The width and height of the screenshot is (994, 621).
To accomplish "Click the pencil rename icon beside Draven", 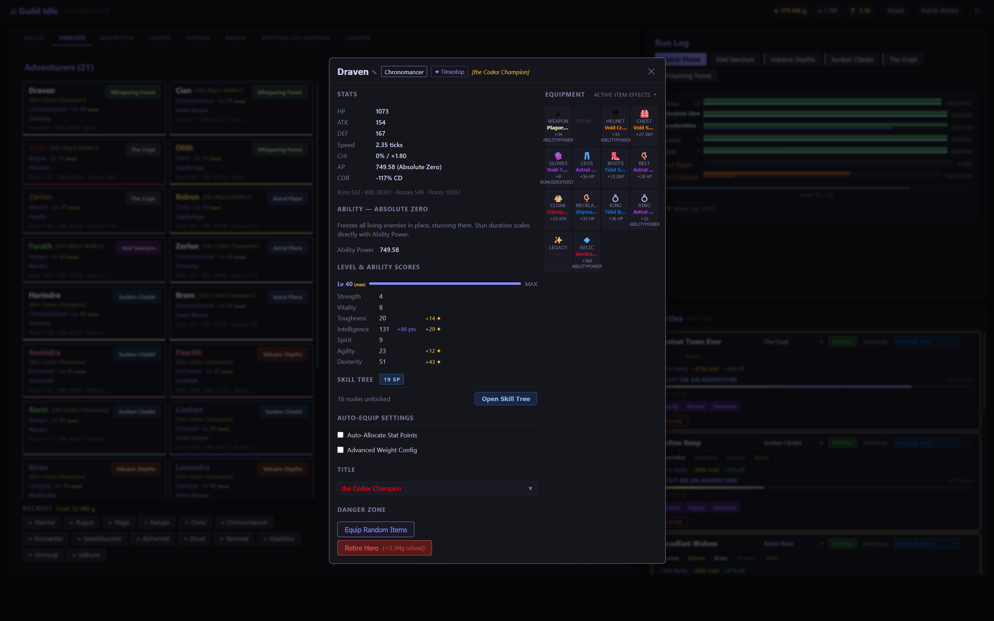I will pyautogui.click(x=374, y=72).
